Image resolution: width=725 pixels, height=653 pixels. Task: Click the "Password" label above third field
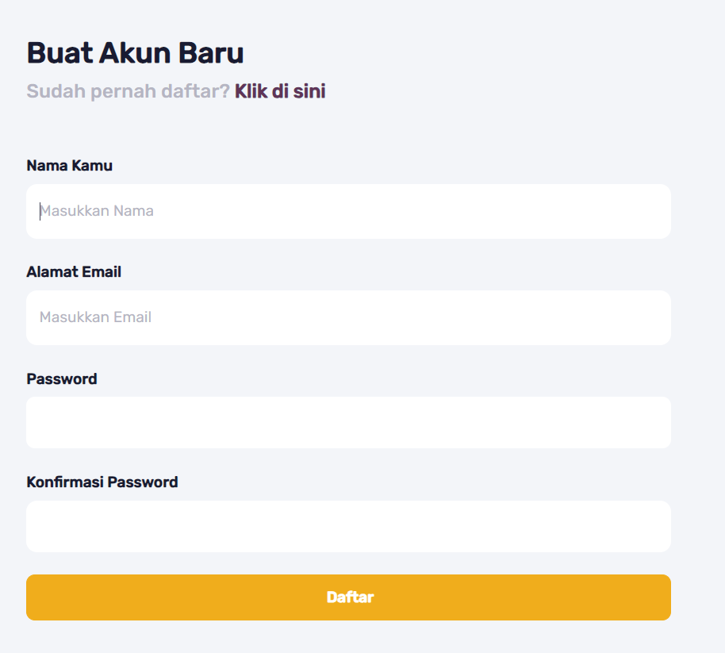click(62, 379)
